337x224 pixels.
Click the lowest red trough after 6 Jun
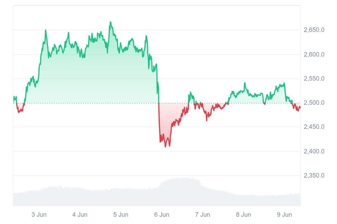tap(166, 146)
